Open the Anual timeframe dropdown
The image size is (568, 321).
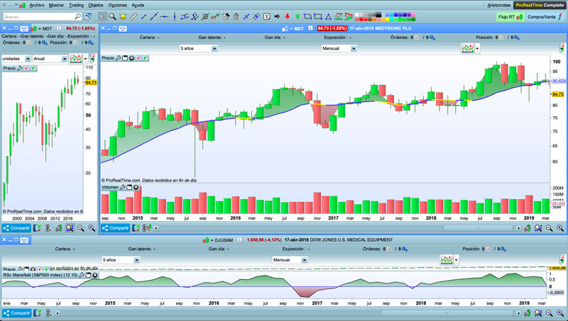click(x=50, y=59)
